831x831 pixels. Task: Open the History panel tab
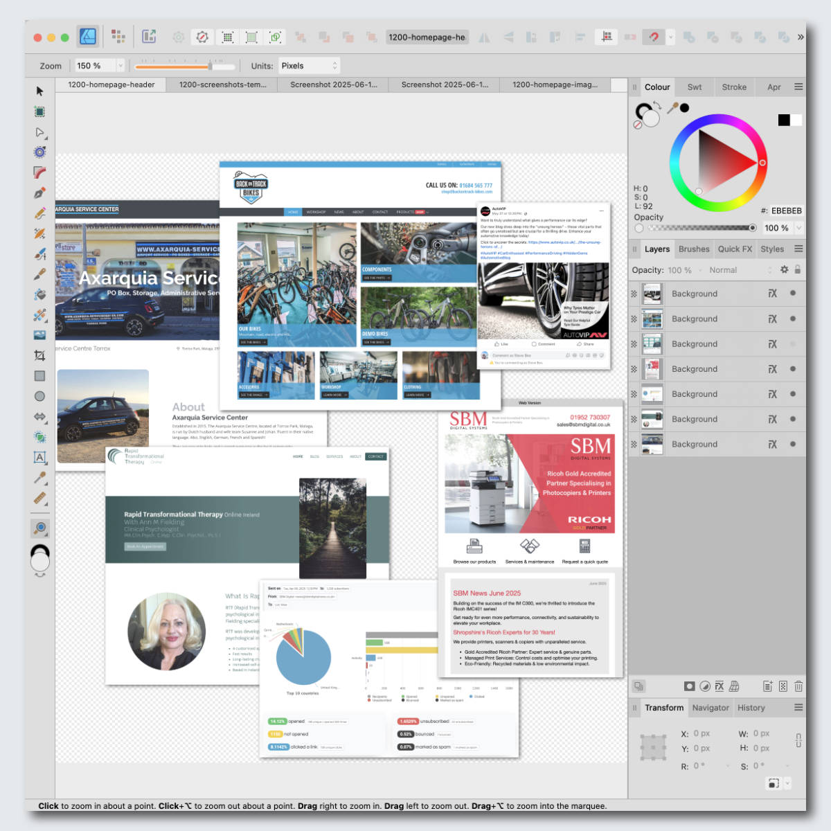[751, 708]
